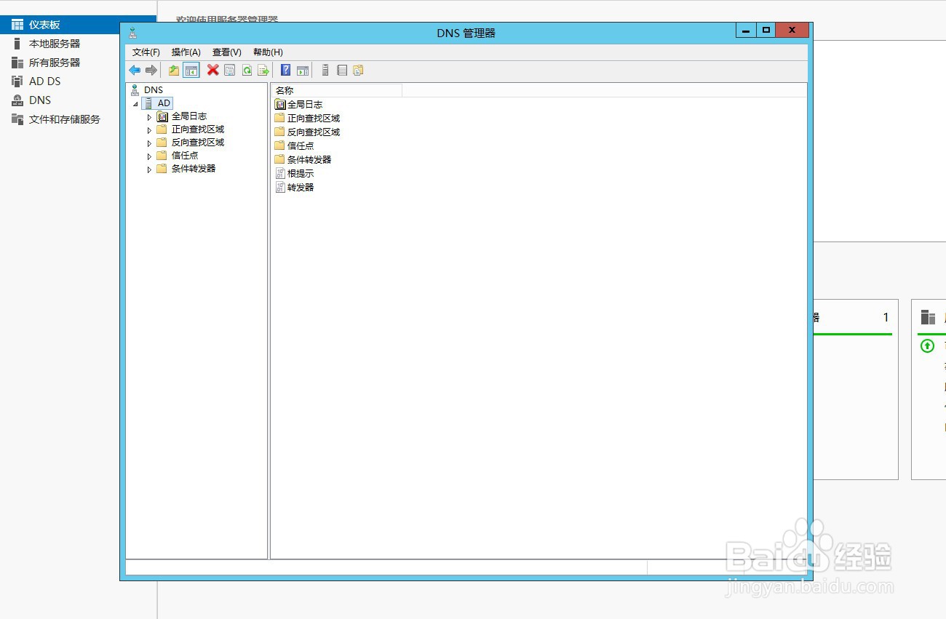Click the new zone folders toolbar icon

(358, 71)
